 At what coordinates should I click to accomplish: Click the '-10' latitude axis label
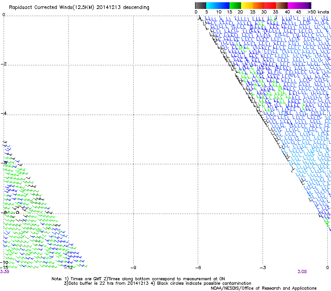pos(4,262)
